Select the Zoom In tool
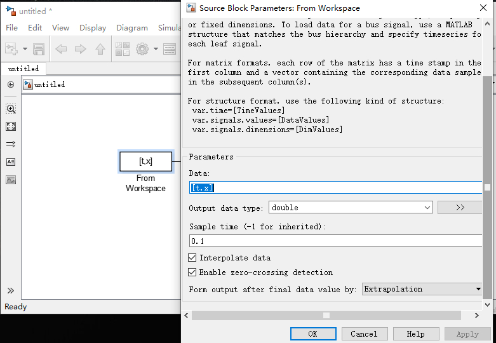The image size is (496, 343). [x=11, y=109]
